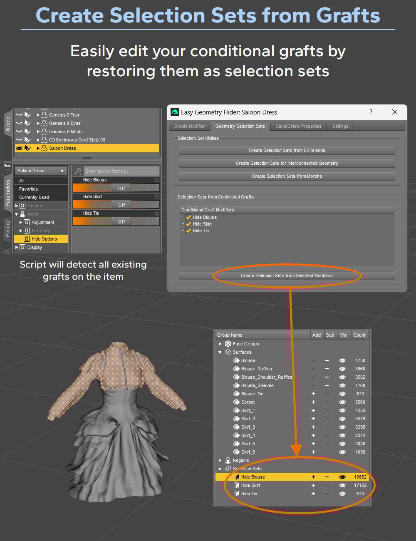This screenshot has height=541, width=416.
Task: Click Create Selection Sets from UV Islands
Action: [x=287, y=150]
